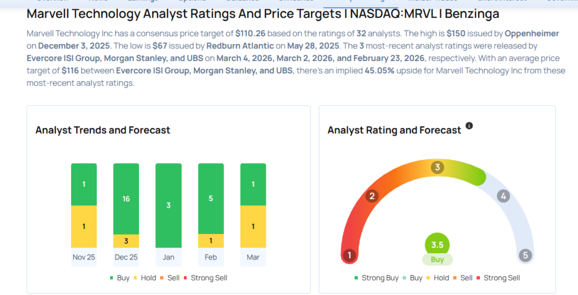Screen dimensions: 578x295
Task: Toggle the Hold legend in Analyst Trends chart
Action: coord(144,278)
